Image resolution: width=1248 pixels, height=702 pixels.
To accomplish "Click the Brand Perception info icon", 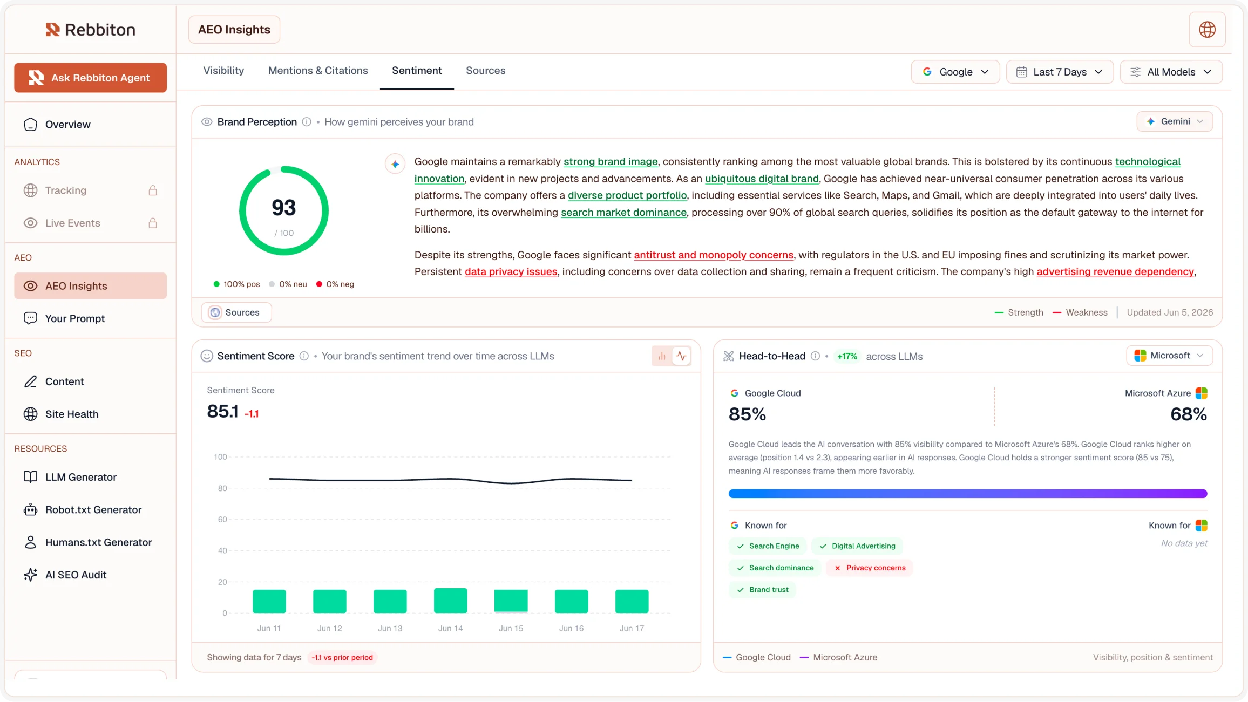I will (307, 122).
